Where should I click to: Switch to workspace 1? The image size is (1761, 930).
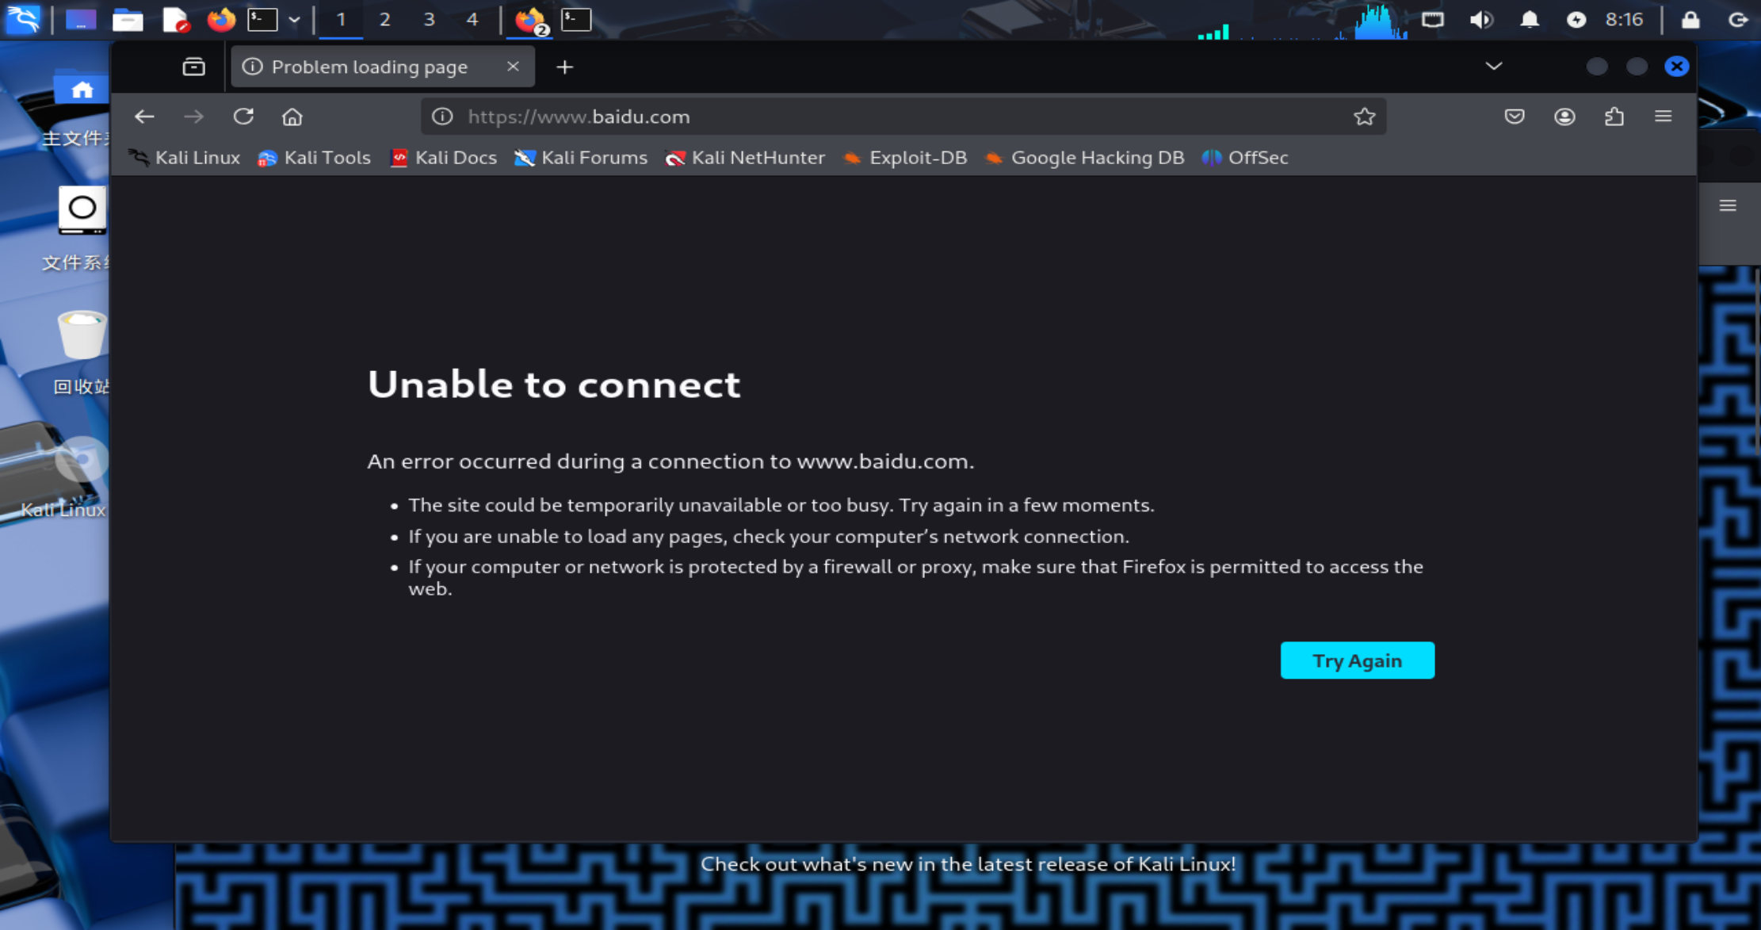pos(341,19)
